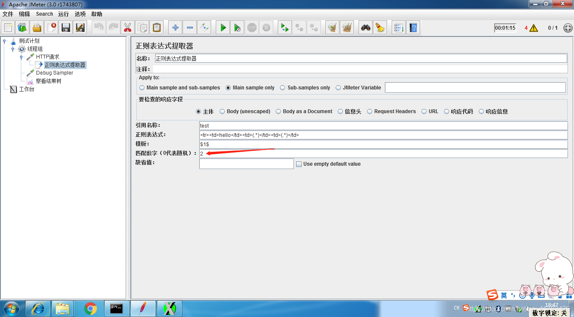The width and height of the screenshot is (574, 317).
Task: Click the Reset Search broom icon
Action: (x=380, y=28)
